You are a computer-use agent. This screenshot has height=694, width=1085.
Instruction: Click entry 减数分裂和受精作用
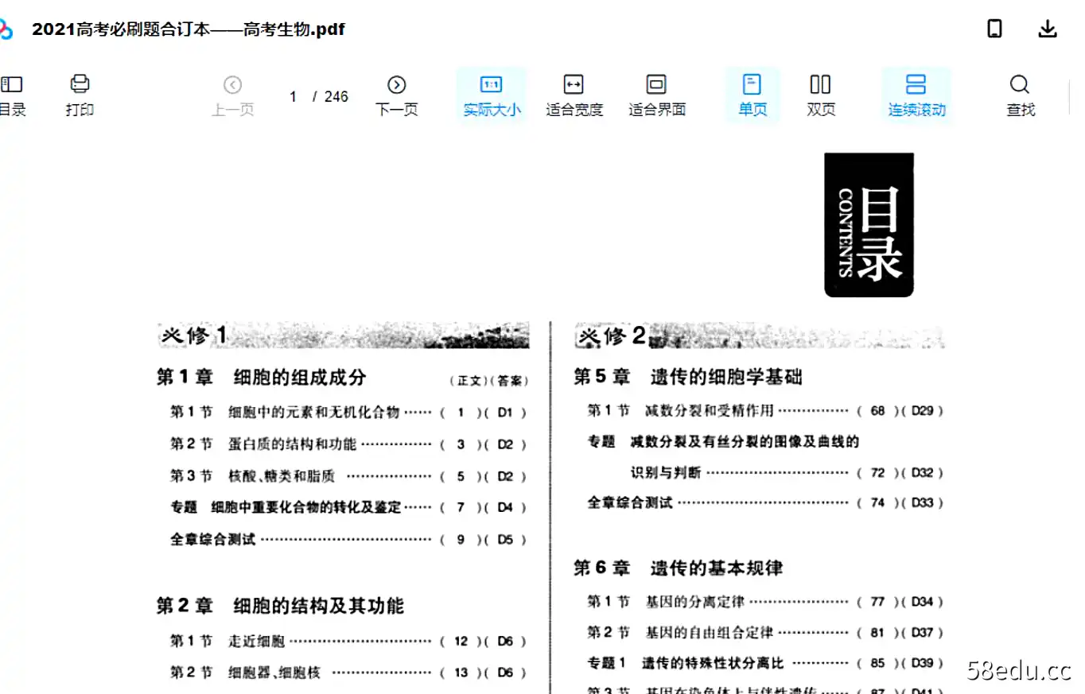(x=709, y=411)
